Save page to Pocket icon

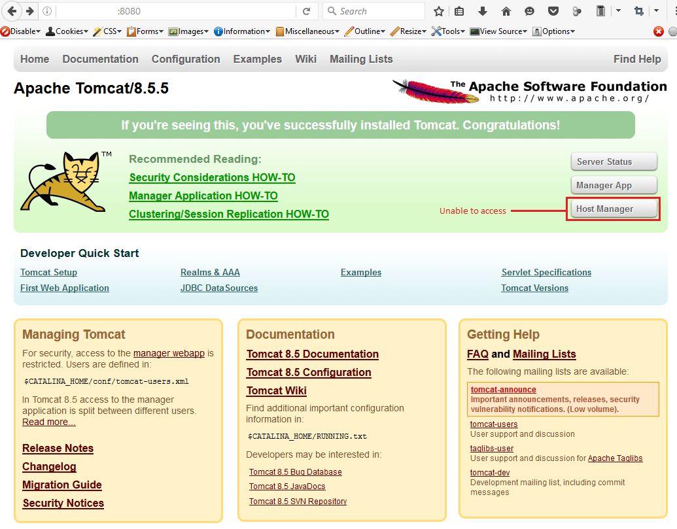click(553, 11)
